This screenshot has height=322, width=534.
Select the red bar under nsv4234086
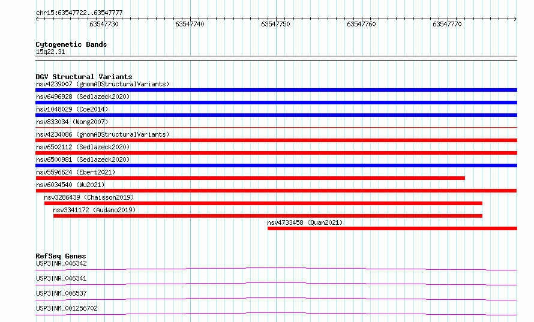pos(276,140)
